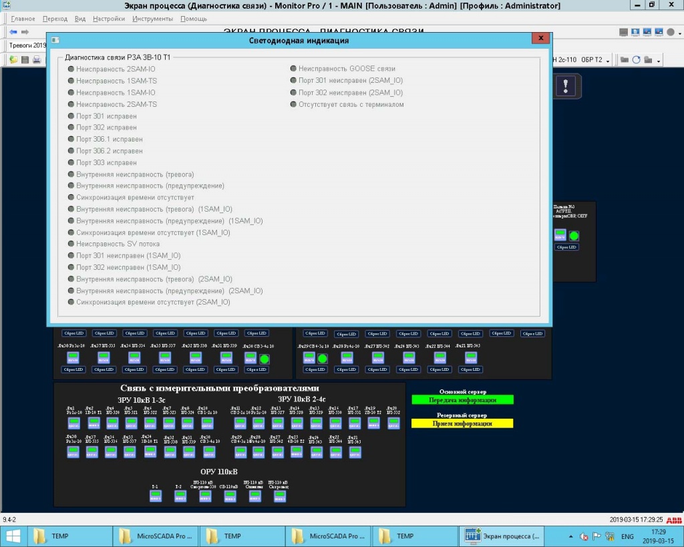The width and height of the screenshot is (684, 547).
Task: Click the save (floppy disk) toolbar icon
Action: click(x=25, y=59)
